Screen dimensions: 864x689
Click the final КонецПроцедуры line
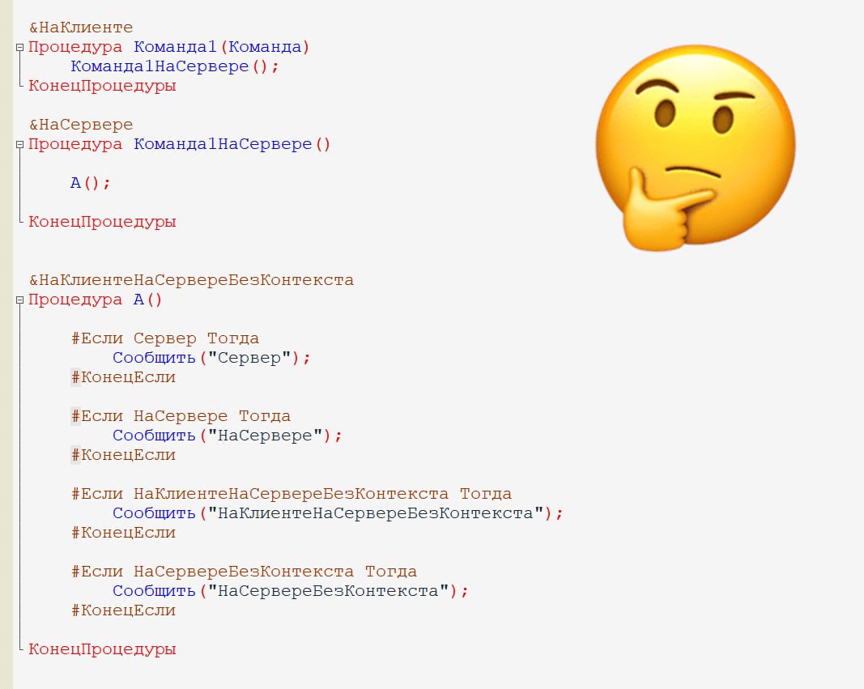tap(103, 649)
